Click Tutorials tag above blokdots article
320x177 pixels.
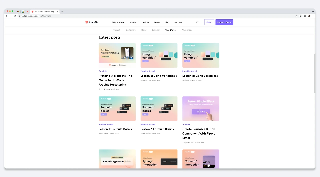point(103,71)
